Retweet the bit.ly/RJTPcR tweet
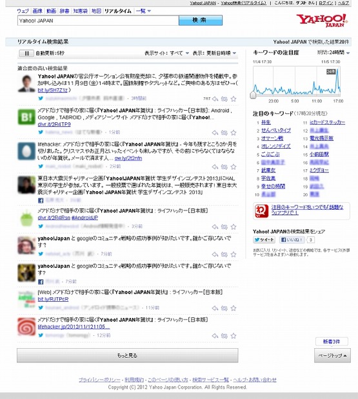358x399 pixels. [x=224, y=308]
